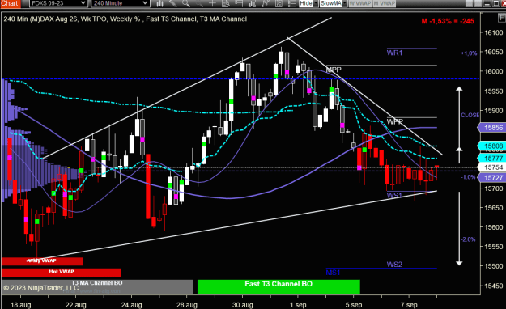Expand the Hide dropdown arrow
This screenshot has width=506, height=309.
316,3
